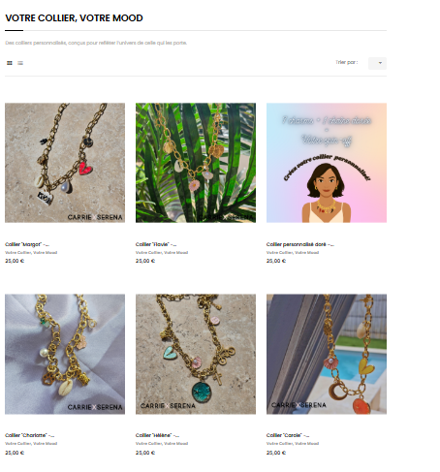The height and width of the screenshot is (472, 440).
Task: Click the Collier "Carole" title link
Action: 288,435
